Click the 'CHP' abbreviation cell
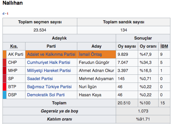 16,62
